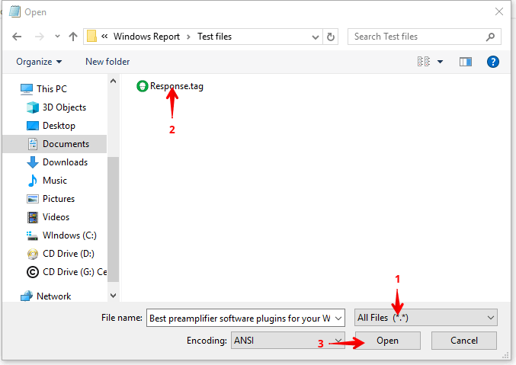
Task: Click the 3D Objects cube icon
Action: coord(33,107)
